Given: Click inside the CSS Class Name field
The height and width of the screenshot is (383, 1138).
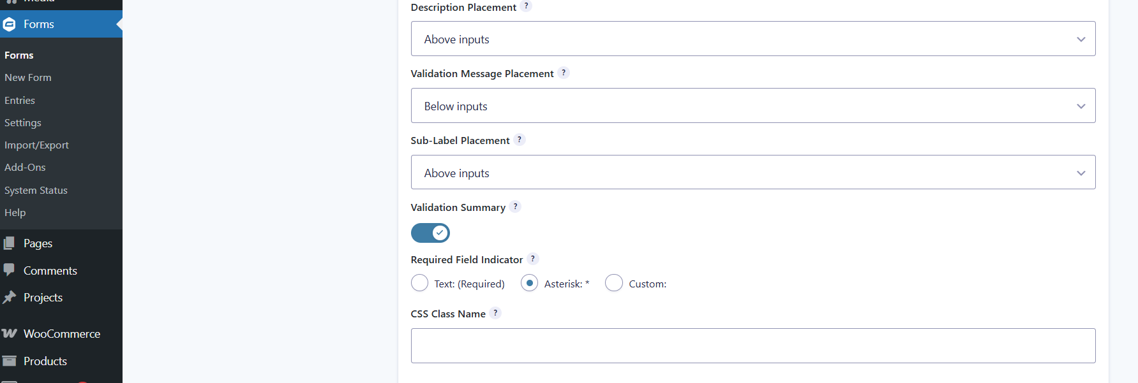Looking at the screenshot, I should (x=752, y=345).
